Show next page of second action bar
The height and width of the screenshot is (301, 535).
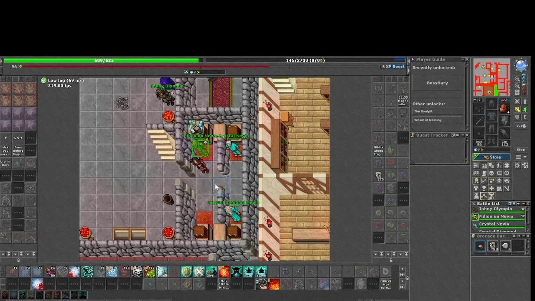[x=402, y=281]
